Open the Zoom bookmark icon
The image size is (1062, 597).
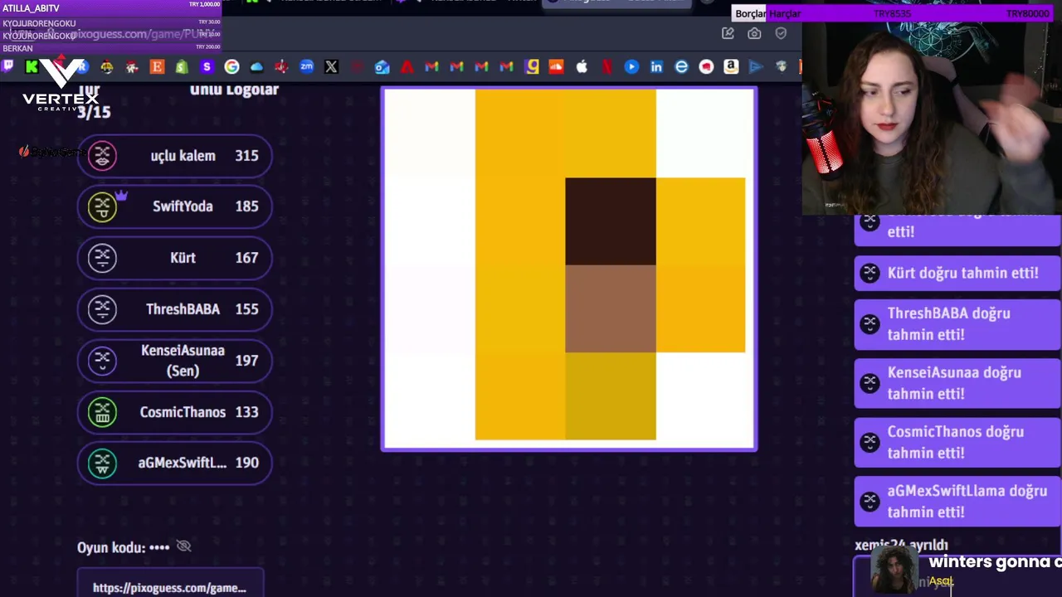click(307, 67)
